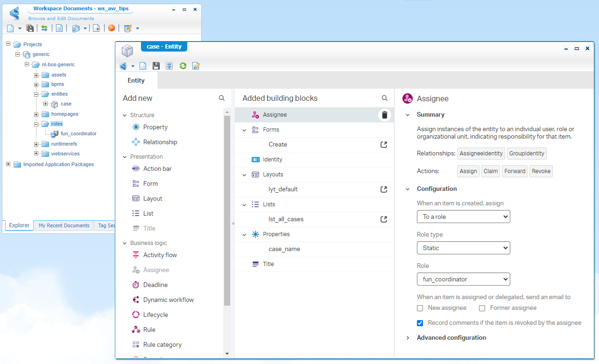Search the Added building blocks list
The height and width of the screenshot is (364, 599).
(x=385, y=98)
